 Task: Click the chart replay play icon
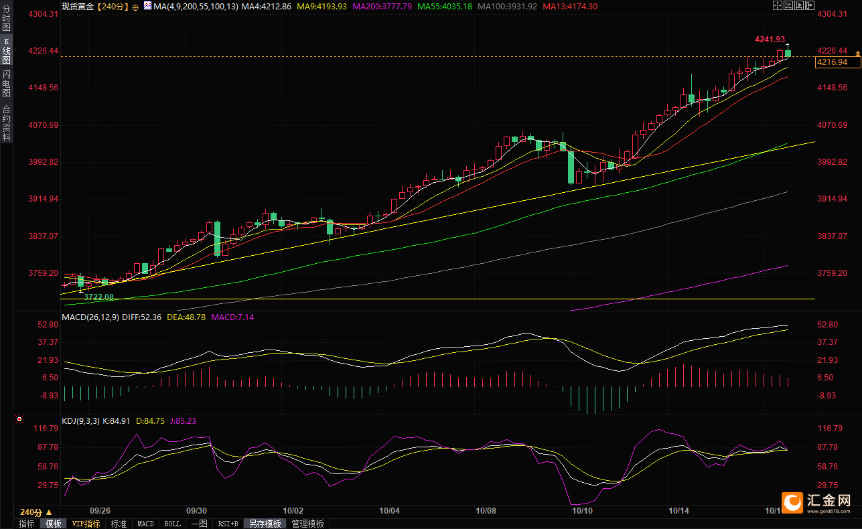click(x=799, y=5)
